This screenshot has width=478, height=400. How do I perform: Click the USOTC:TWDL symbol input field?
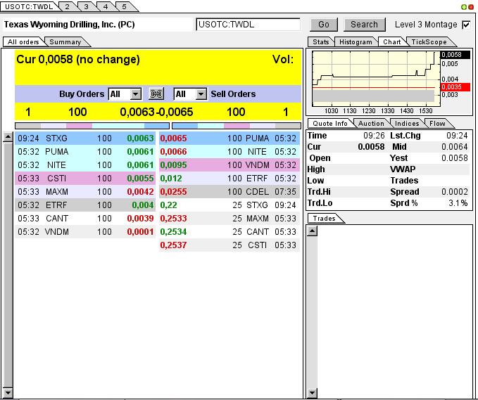(248, 25)
